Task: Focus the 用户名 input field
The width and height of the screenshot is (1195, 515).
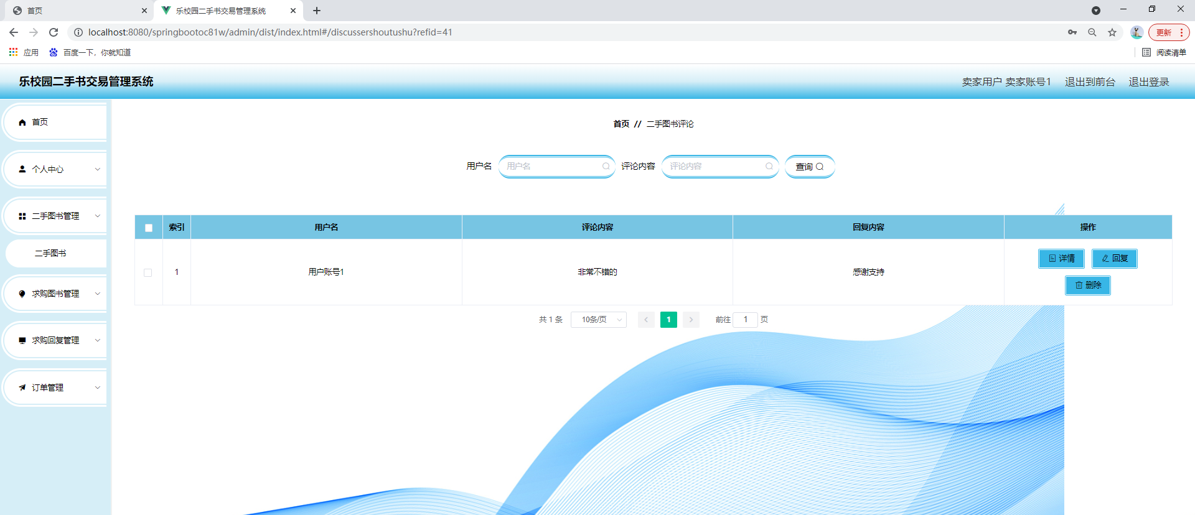Action: coord(556,166)
